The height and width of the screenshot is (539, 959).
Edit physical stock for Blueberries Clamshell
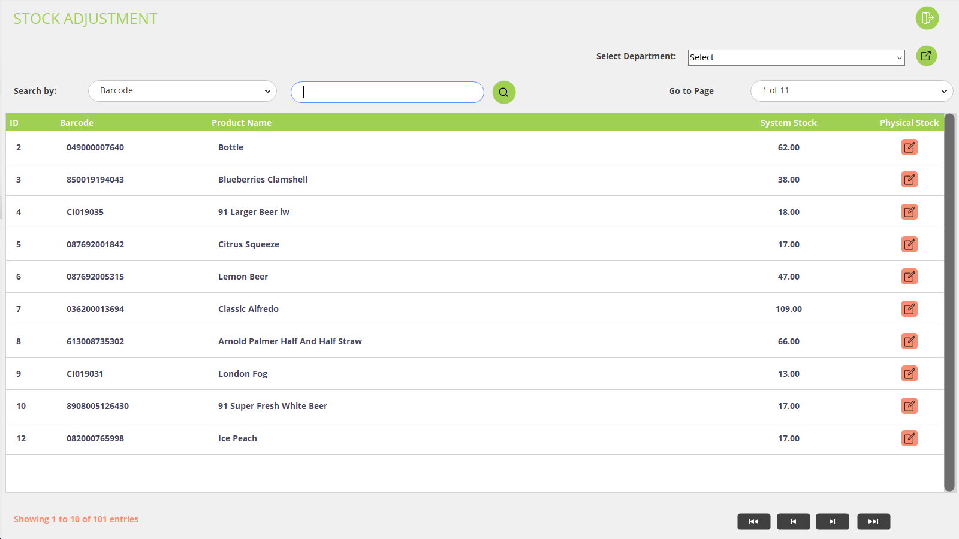coord(909,180)
